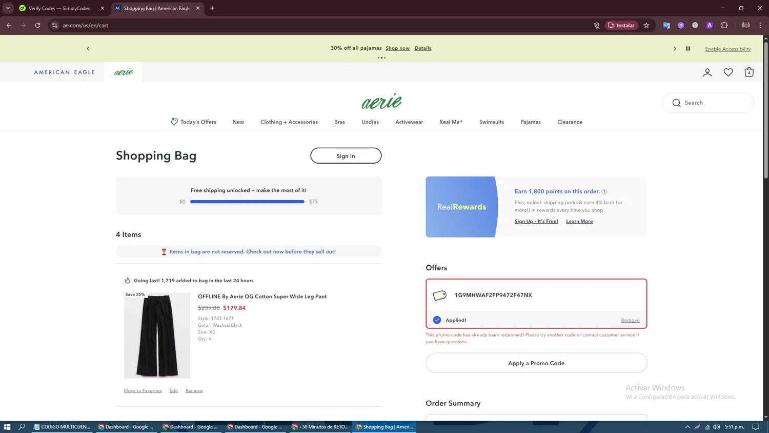
Task: Open the Pajamas menu
Action: (x=531, y=122)
